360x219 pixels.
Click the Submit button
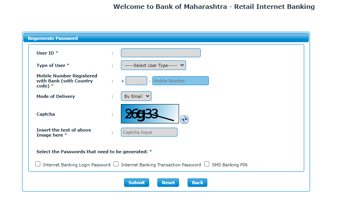(x=137, y=183)
